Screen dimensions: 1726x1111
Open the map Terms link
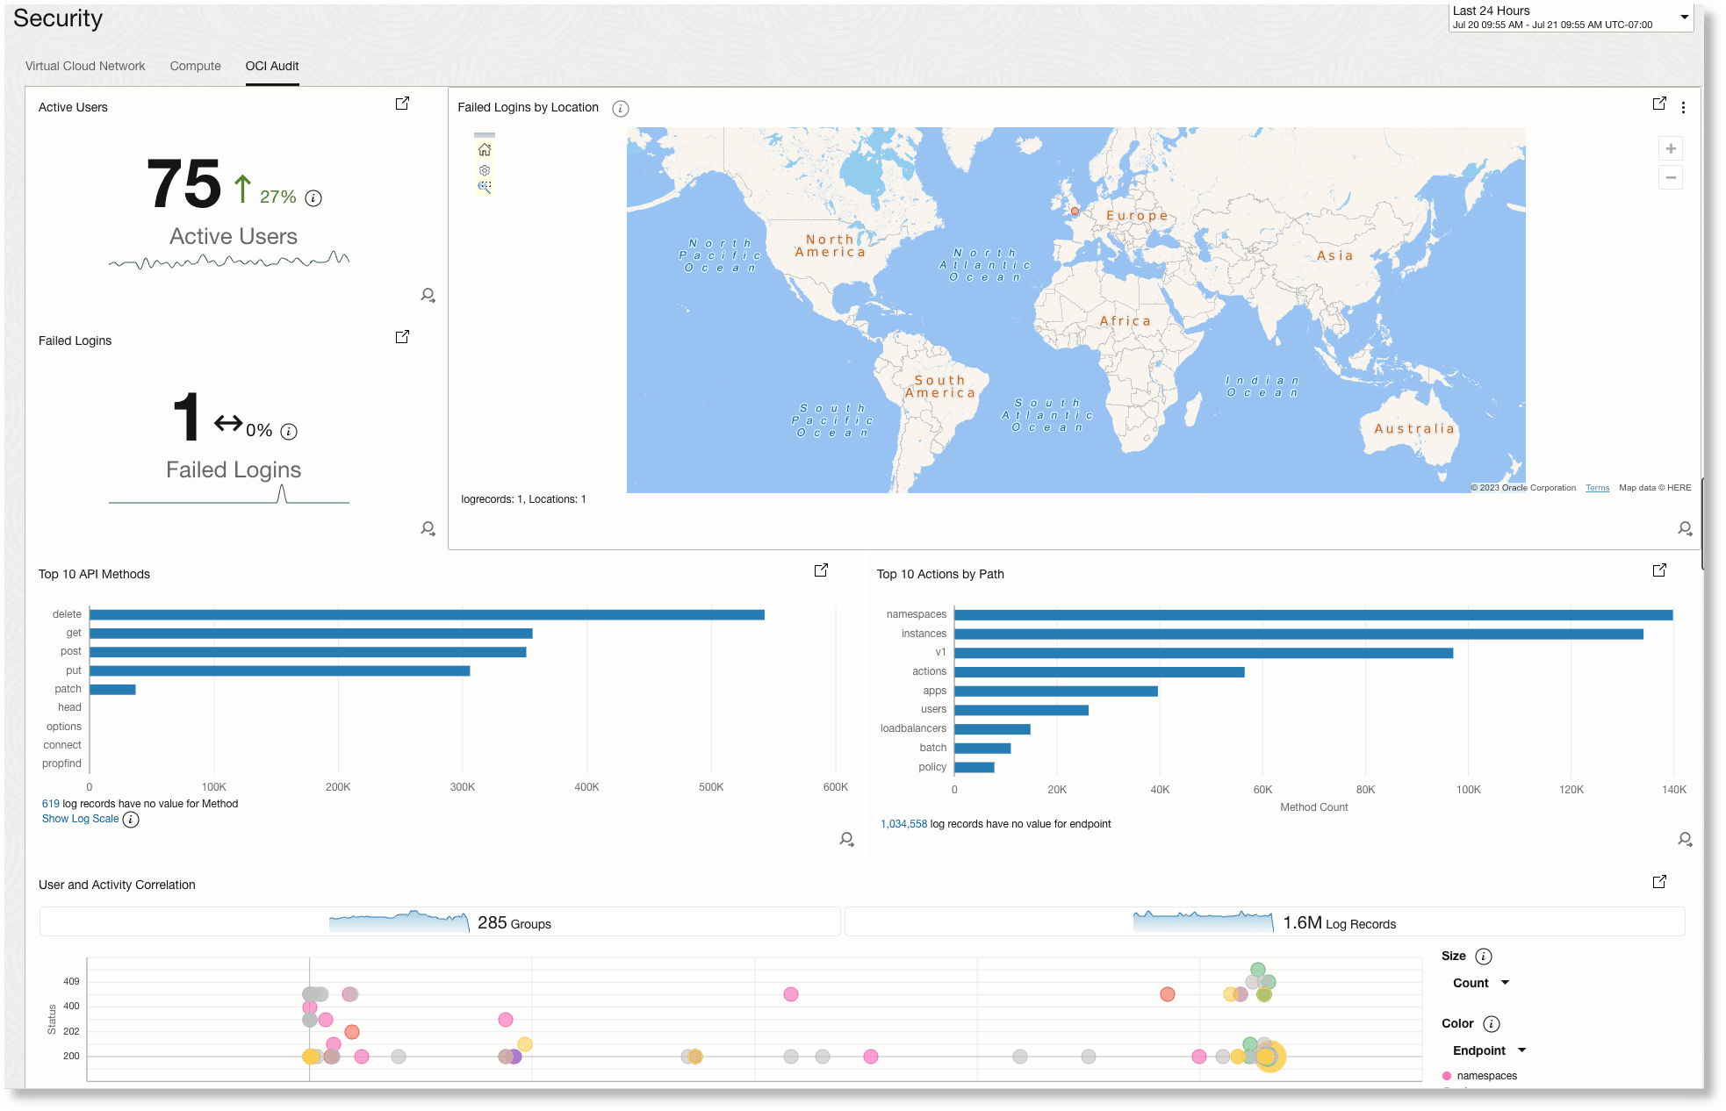pos(1597,488)
